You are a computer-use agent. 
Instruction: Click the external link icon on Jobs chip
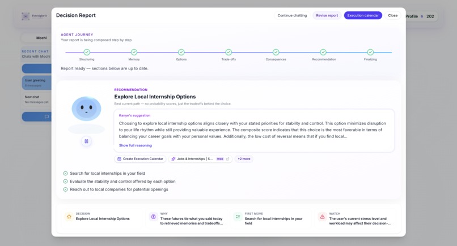click(227, 159)
